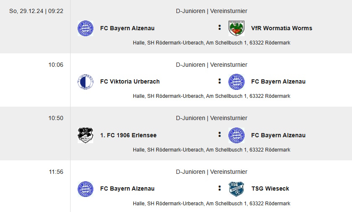
Task: Click FC Bayern Alzenau name in 09:22 match
Action: (x=127, y=28)
